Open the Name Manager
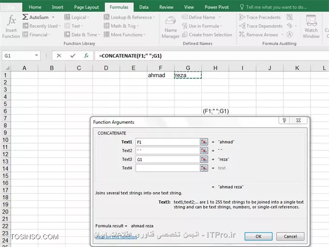 pos(170,27)
